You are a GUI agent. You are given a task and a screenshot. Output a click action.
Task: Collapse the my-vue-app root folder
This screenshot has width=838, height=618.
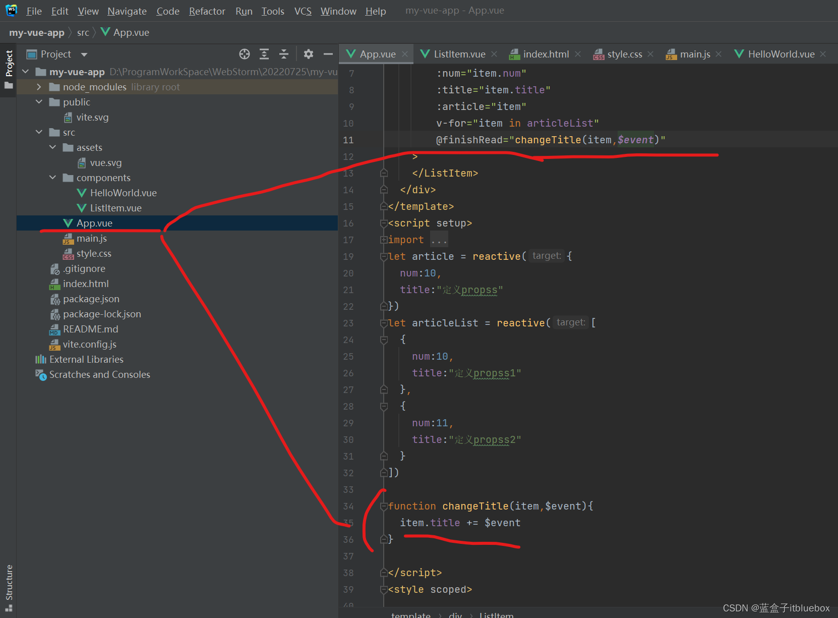pyautogui.click(x=26, y=72)
